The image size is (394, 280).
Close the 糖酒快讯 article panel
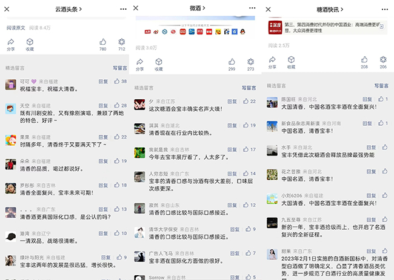(x=268, y=9)
